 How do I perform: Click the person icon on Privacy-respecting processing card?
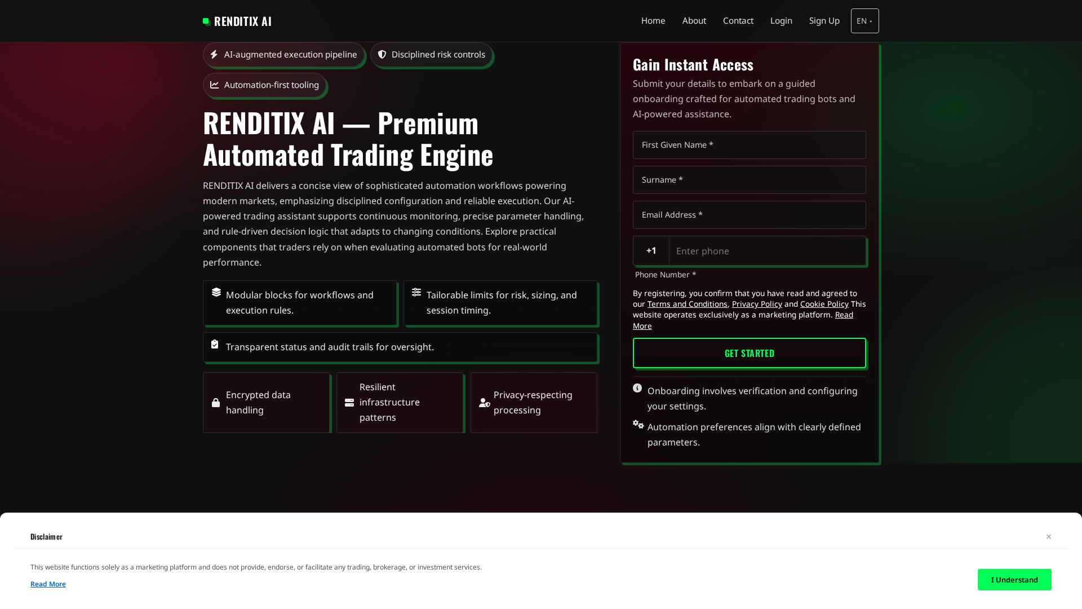point(484,403)
